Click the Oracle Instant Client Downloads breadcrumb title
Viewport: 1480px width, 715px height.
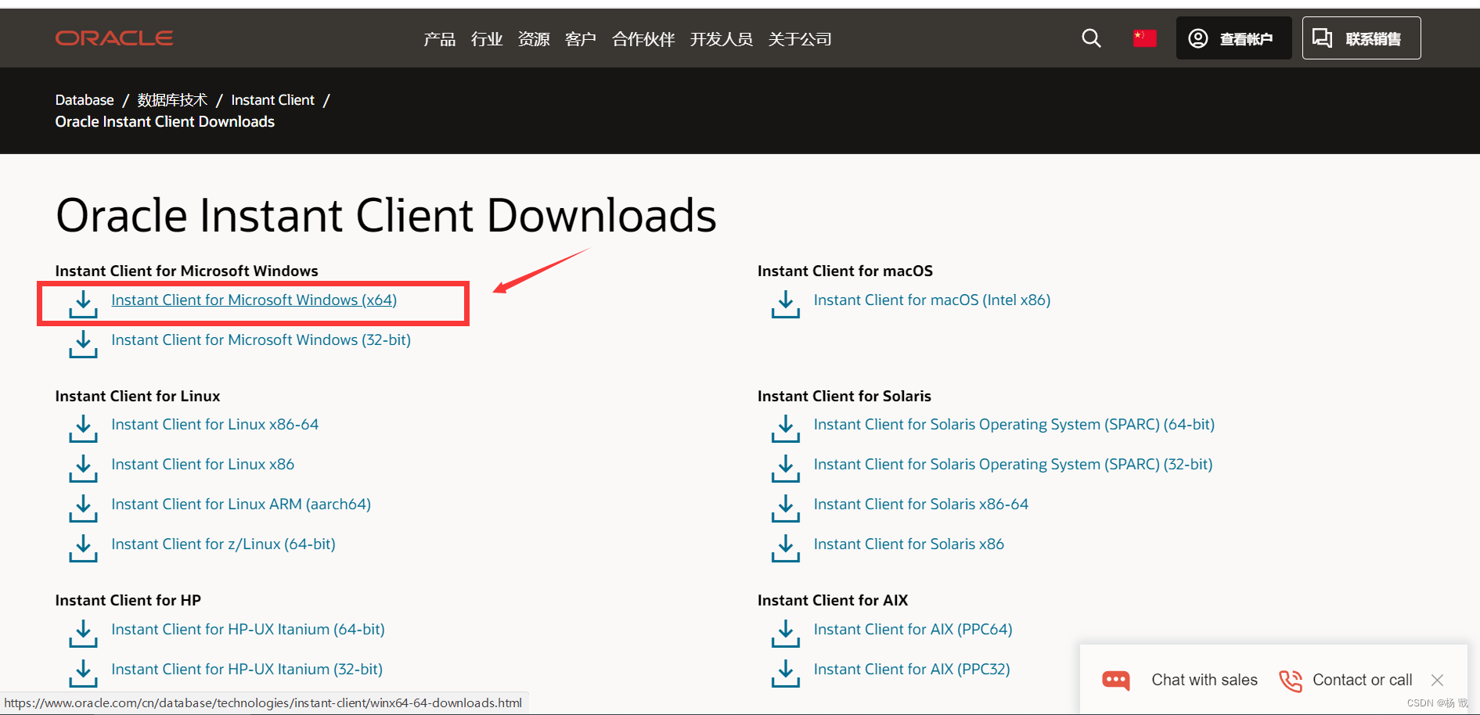click(x=164, y=122)
